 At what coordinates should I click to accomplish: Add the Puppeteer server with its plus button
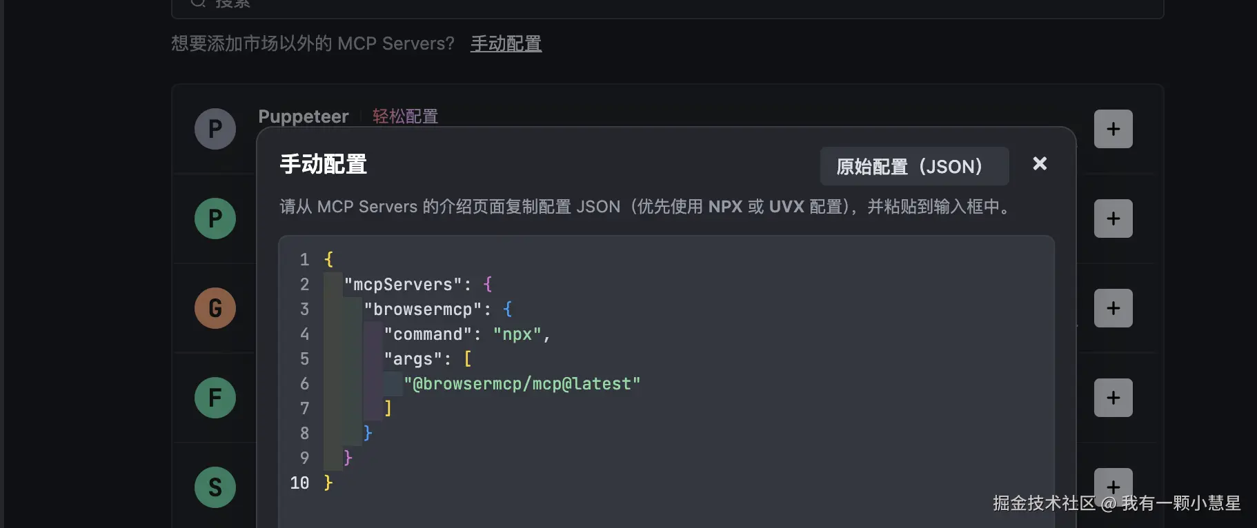(x=1113, y=129)
